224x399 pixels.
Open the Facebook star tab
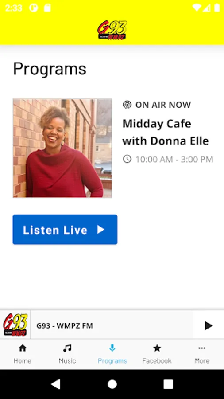157,354
